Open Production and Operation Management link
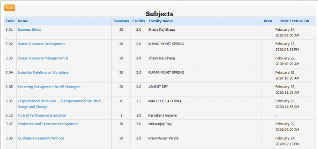318x149 pixels. pyautogui.click(x=48, y=124)
